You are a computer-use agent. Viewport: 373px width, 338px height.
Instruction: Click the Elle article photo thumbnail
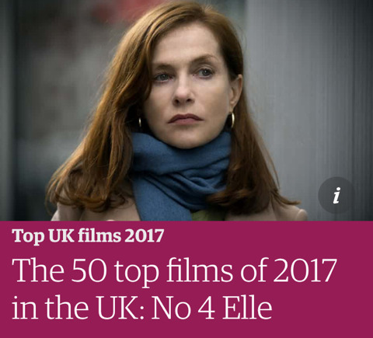pyautogui.click(x=186, y=110)
